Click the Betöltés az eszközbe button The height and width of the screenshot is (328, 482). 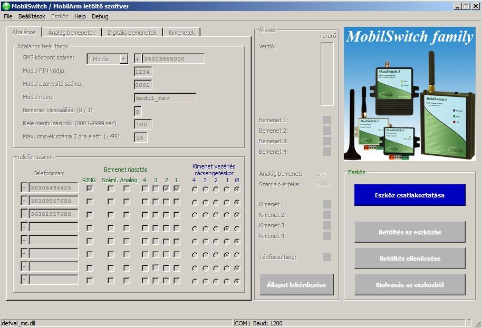pos(410,232)
